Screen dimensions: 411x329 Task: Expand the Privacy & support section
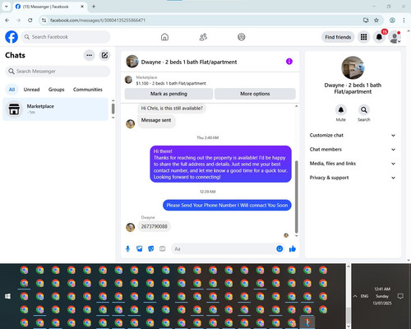[353, 178]
